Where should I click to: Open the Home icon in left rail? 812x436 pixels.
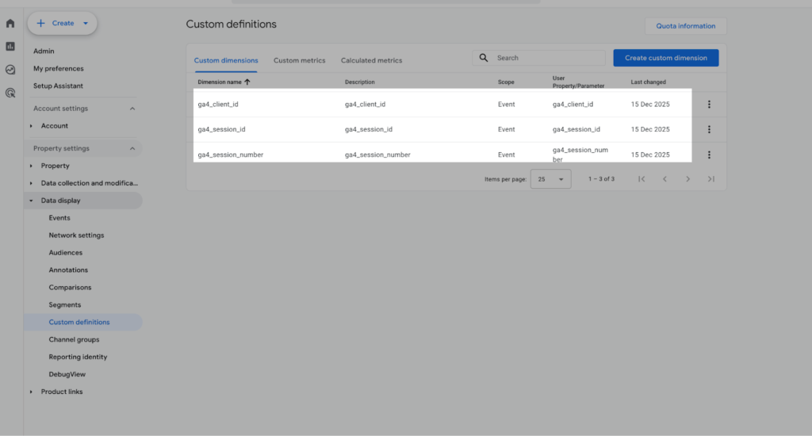[10, 24]
